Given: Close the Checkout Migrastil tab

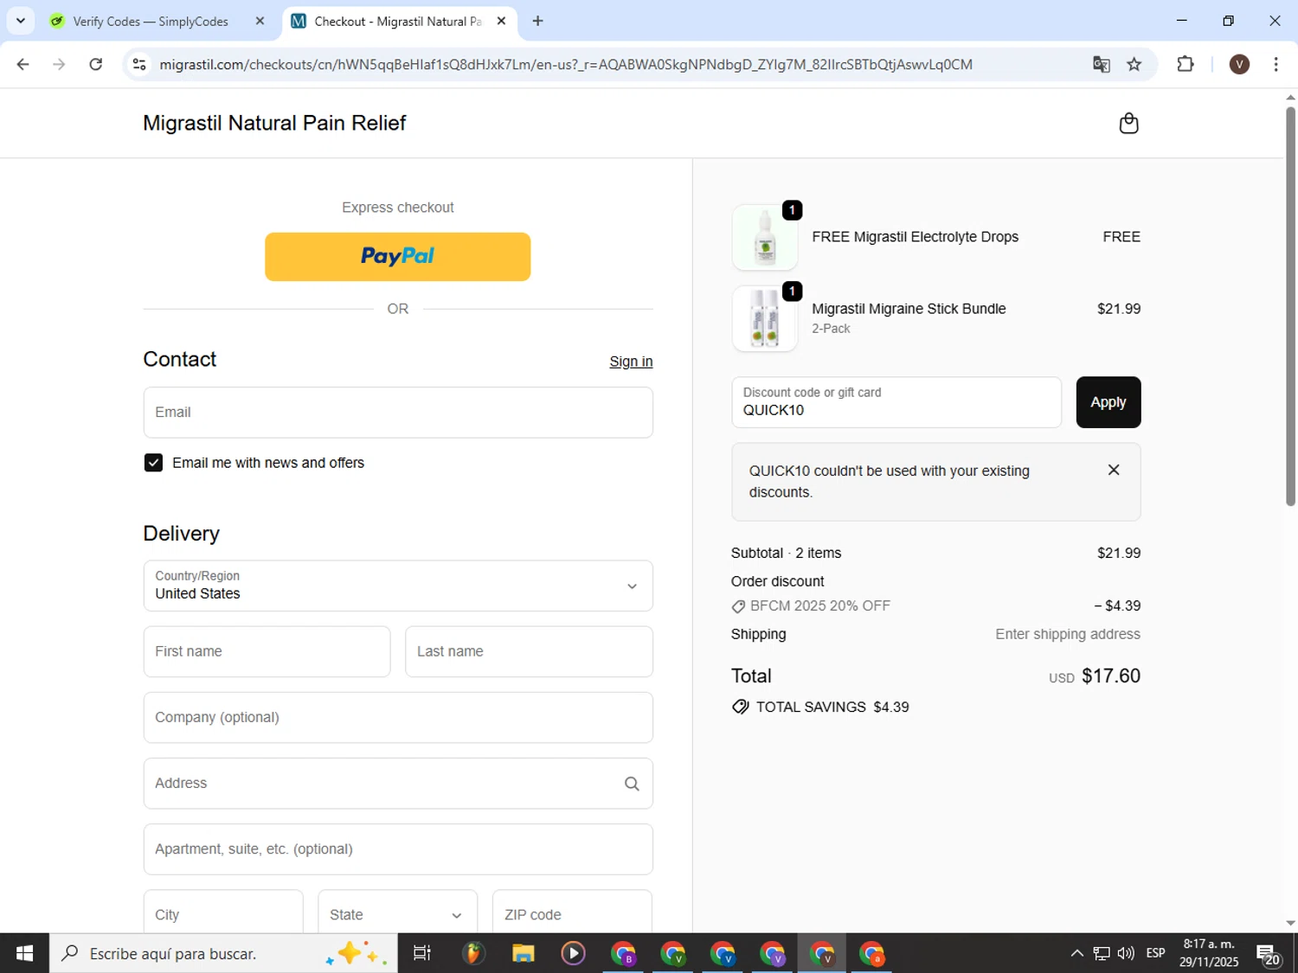Looking at the screenshot, I should click(501, 21).
